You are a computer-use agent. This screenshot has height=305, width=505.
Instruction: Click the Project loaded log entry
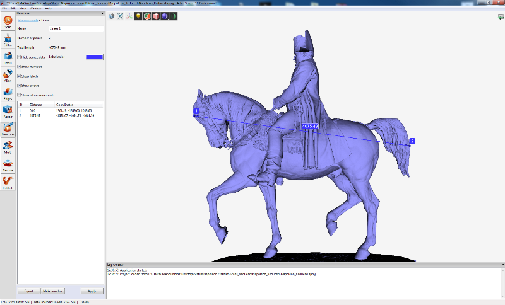tap(211, 274)
